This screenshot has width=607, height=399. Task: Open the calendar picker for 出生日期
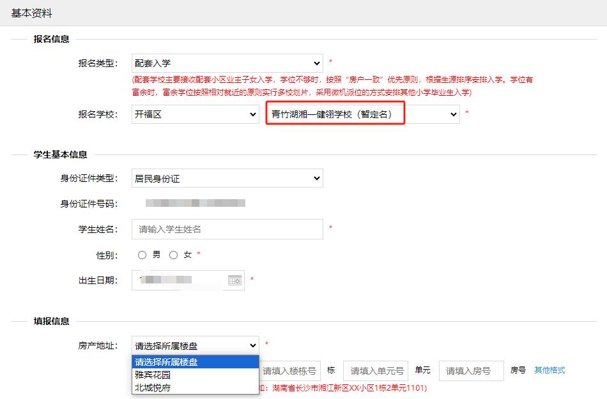pos(234,280)
